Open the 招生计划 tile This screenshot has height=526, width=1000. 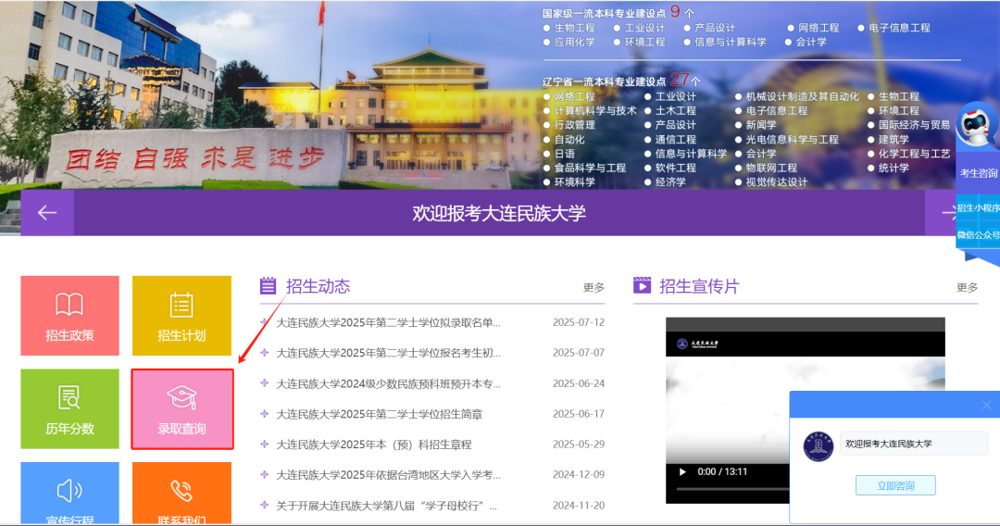tap(181, 316)
